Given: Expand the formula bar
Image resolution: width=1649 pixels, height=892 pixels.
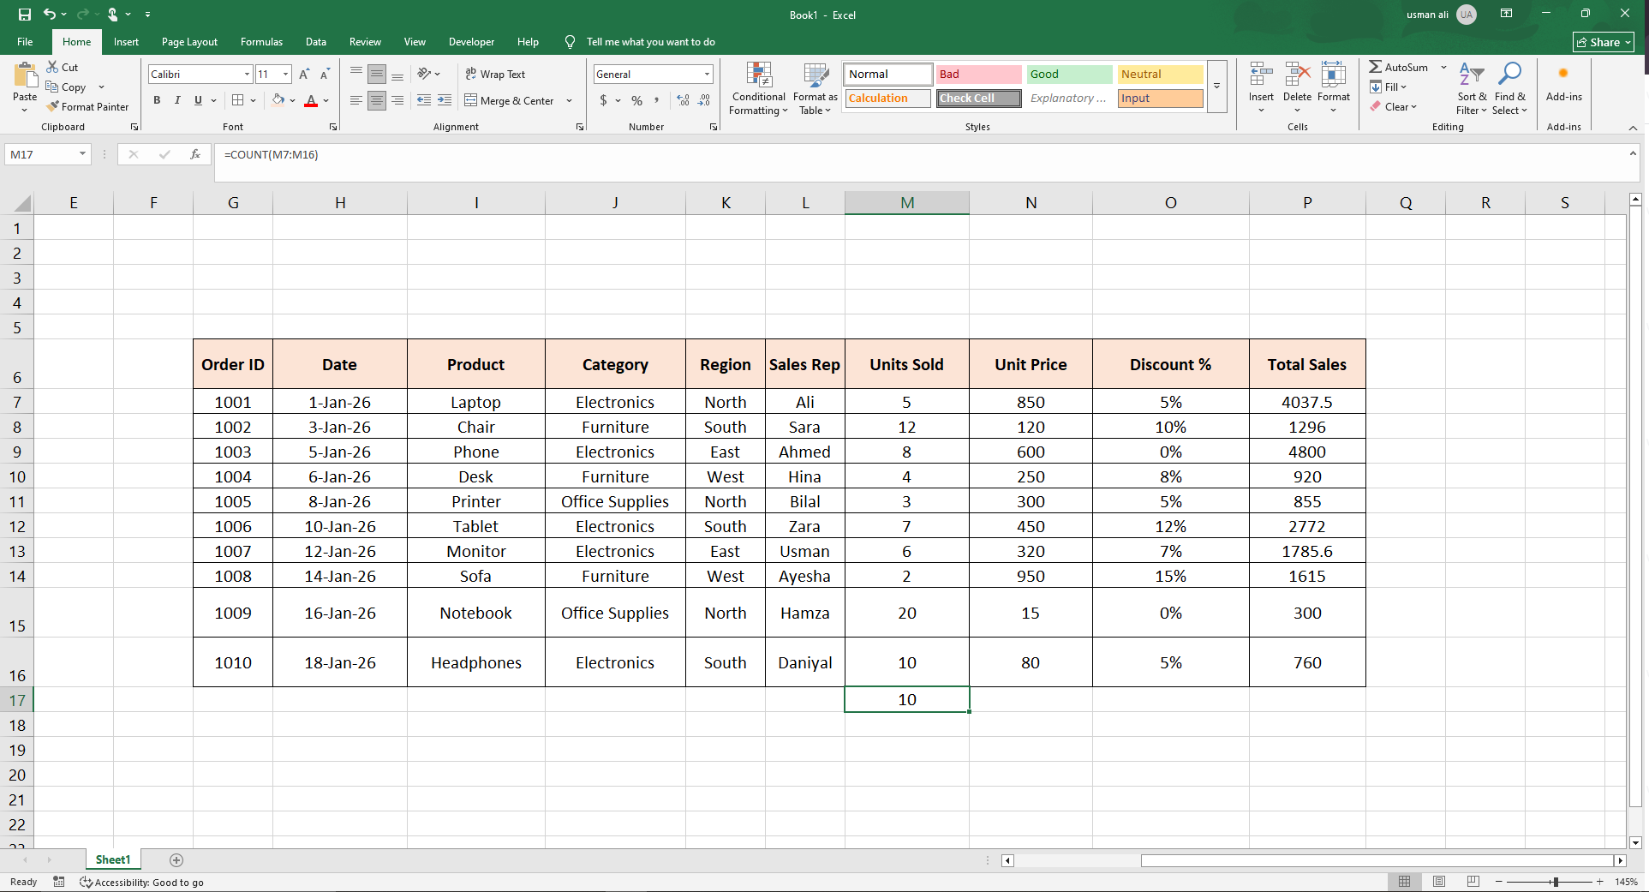Looking at the screenshot, I should (1633, 153).
